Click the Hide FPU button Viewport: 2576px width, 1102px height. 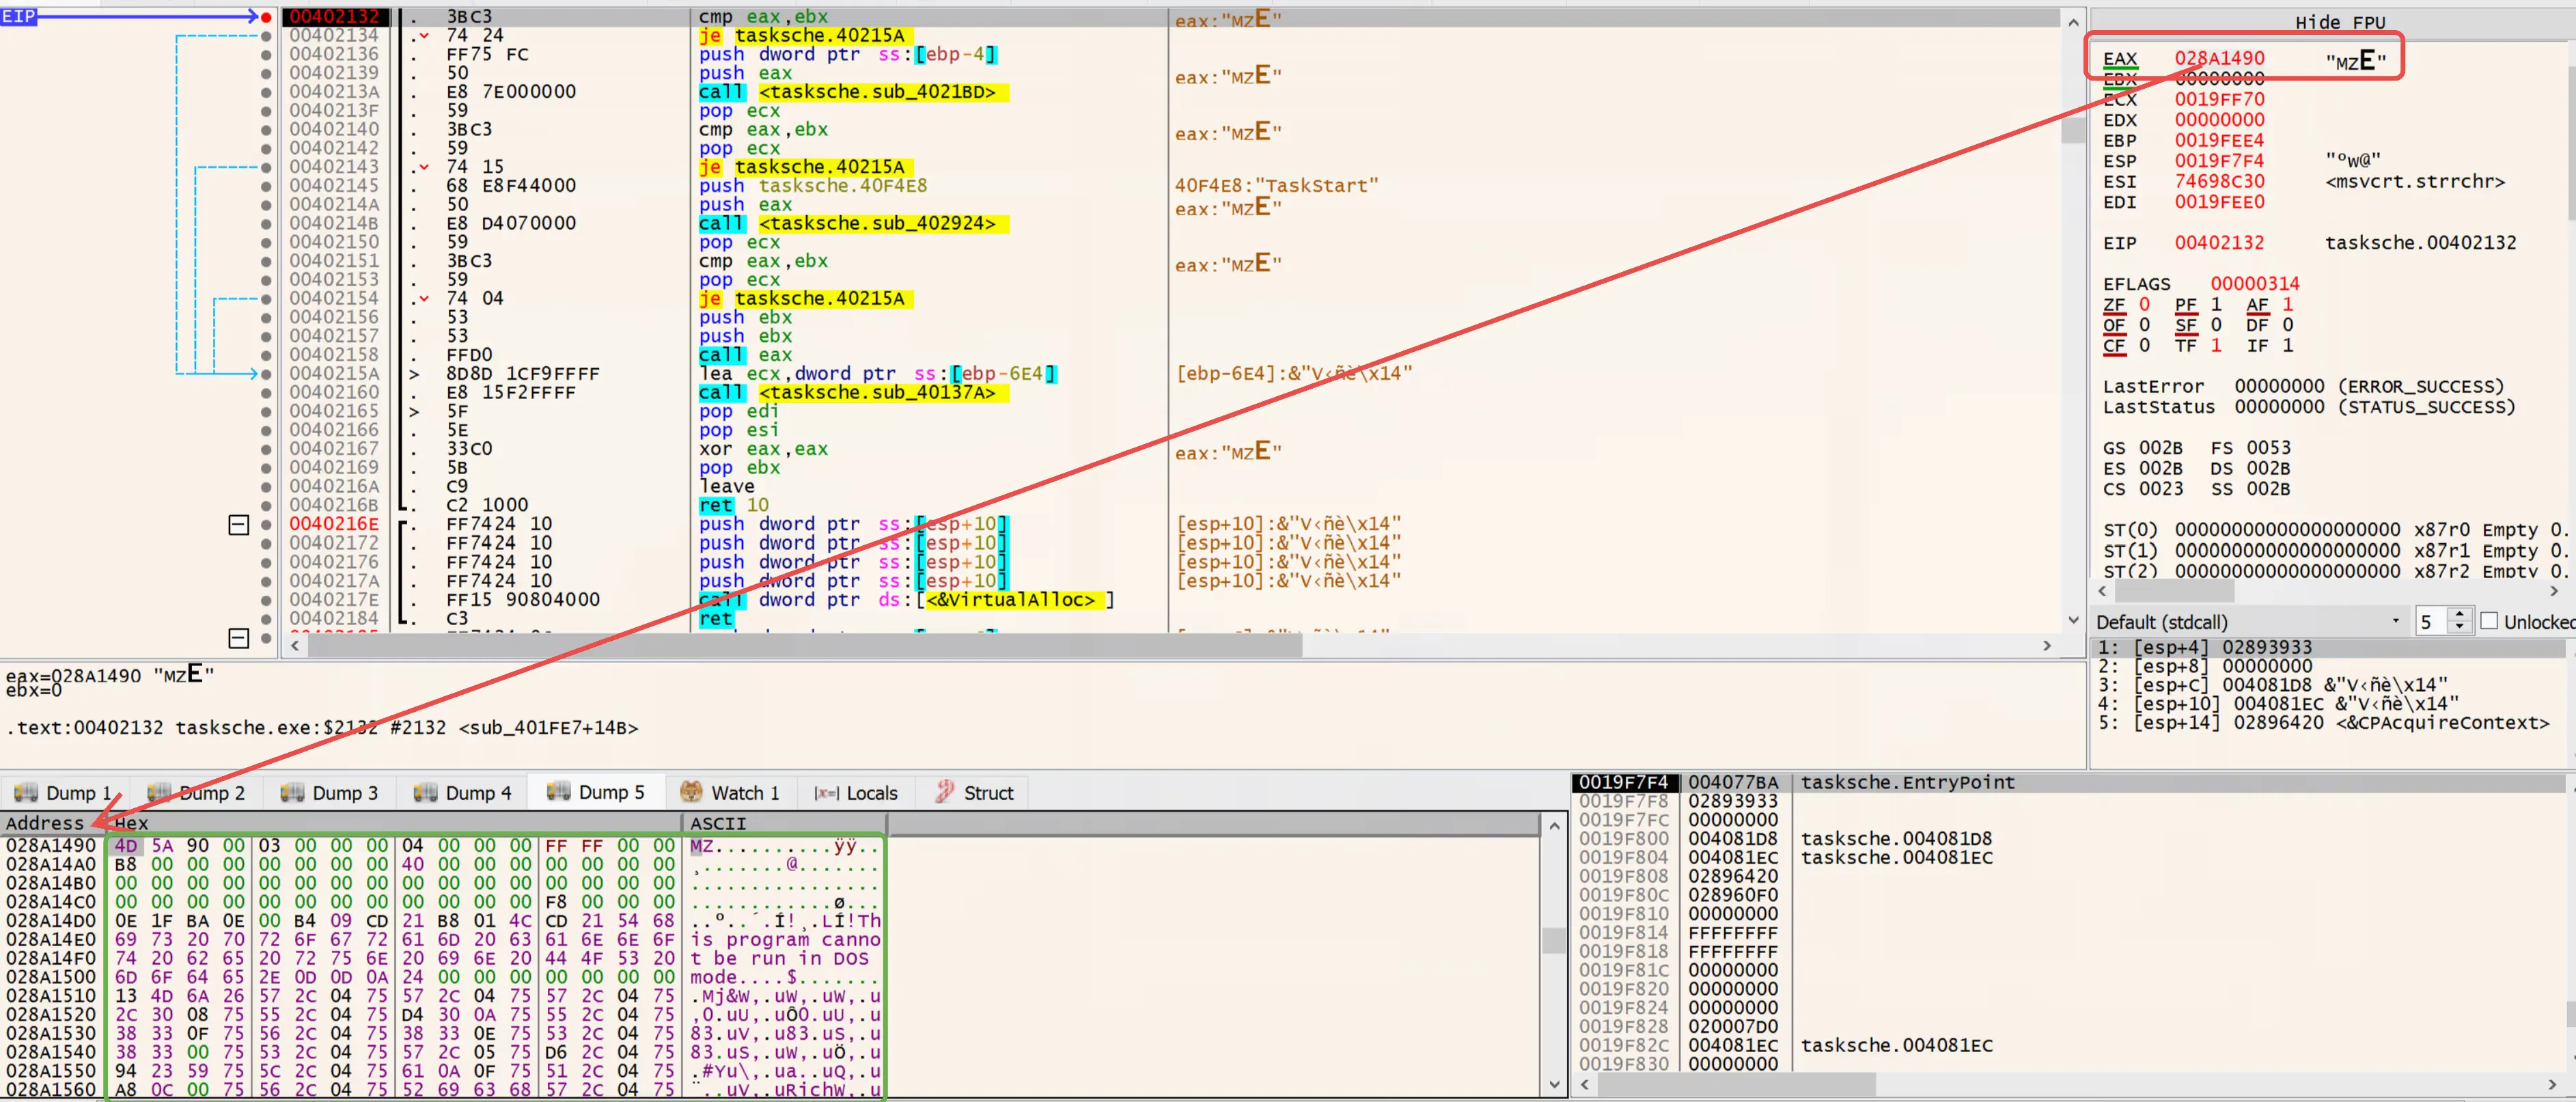point(2341,22)
